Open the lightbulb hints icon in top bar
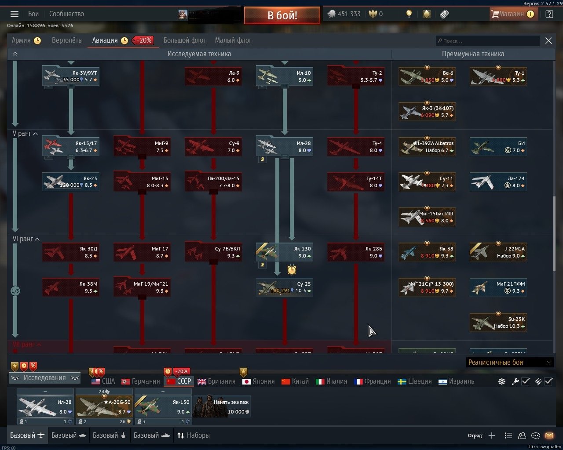This screenshot has width=563, height=450. pyautogui.click(x=409, y=14)
